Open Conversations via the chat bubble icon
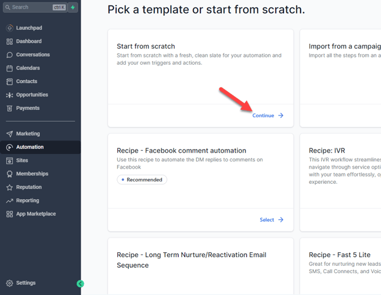 10,55
